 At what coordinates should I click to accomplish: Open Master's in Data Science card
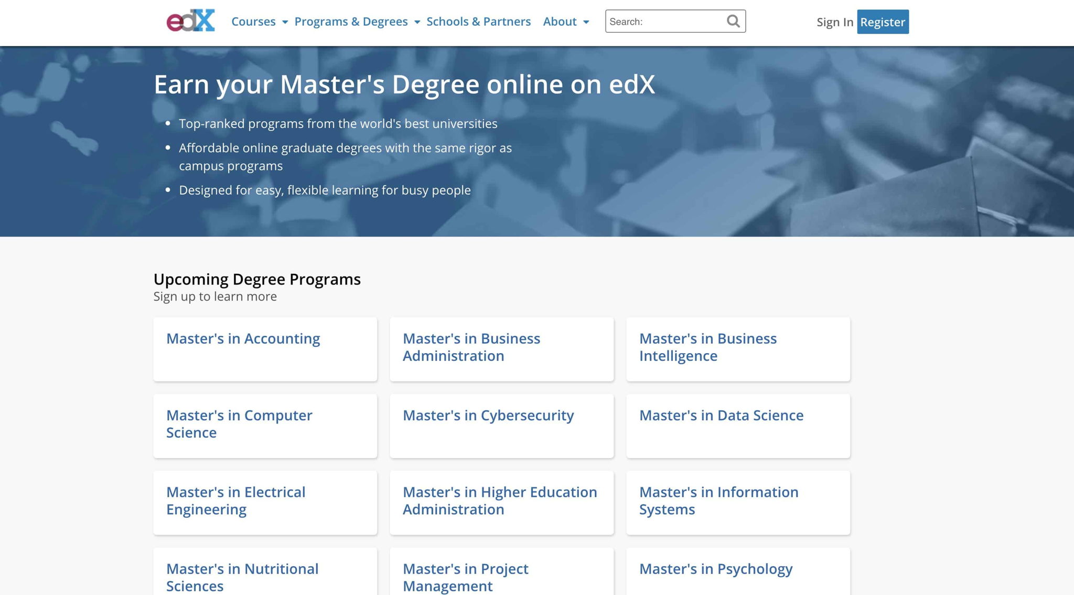(x=738, y=426)
